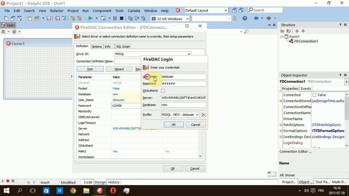Open taskbar search magnifier
The width and height of the screenshot is (349, 196).
point(20,191)
